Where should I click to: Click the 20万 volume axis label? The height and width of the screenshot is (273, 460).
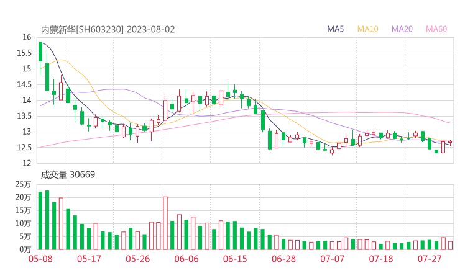tap(23, 197)
